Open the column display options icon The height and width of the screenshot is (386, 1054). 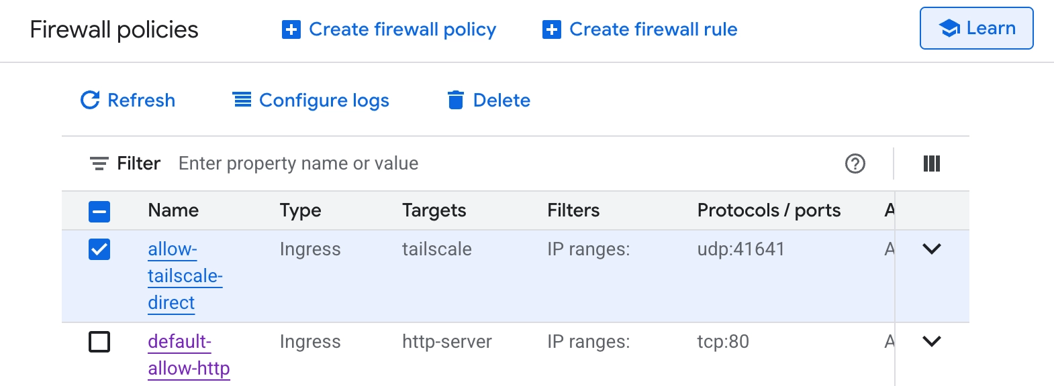click(x=932, y=164)
